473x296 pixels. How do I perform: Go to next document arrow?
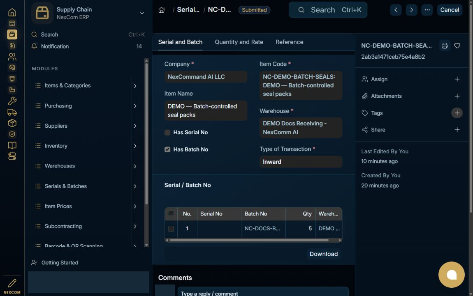tap(411, 10)
